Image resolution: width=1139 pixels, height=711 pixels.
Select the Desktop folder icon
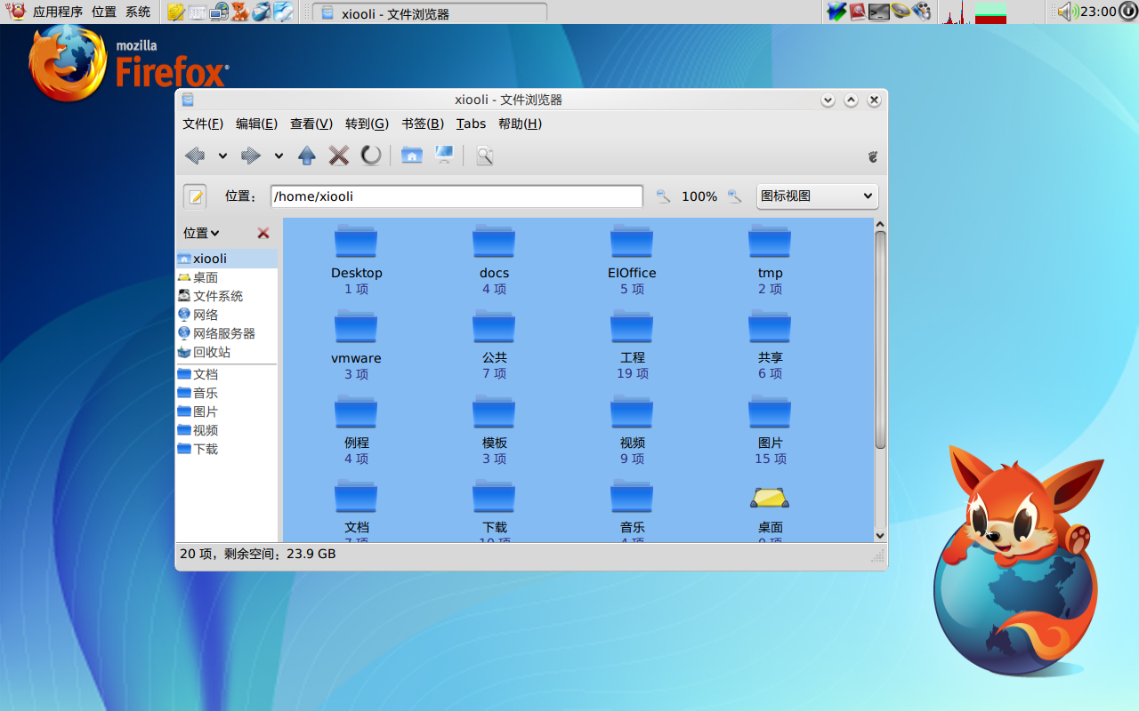pyautogui.click(x=356, y=241)
